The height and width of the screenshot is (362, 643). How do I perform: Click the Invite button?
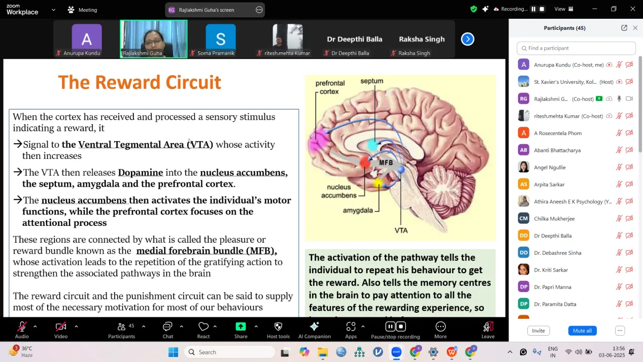click(x=538, y=331)
